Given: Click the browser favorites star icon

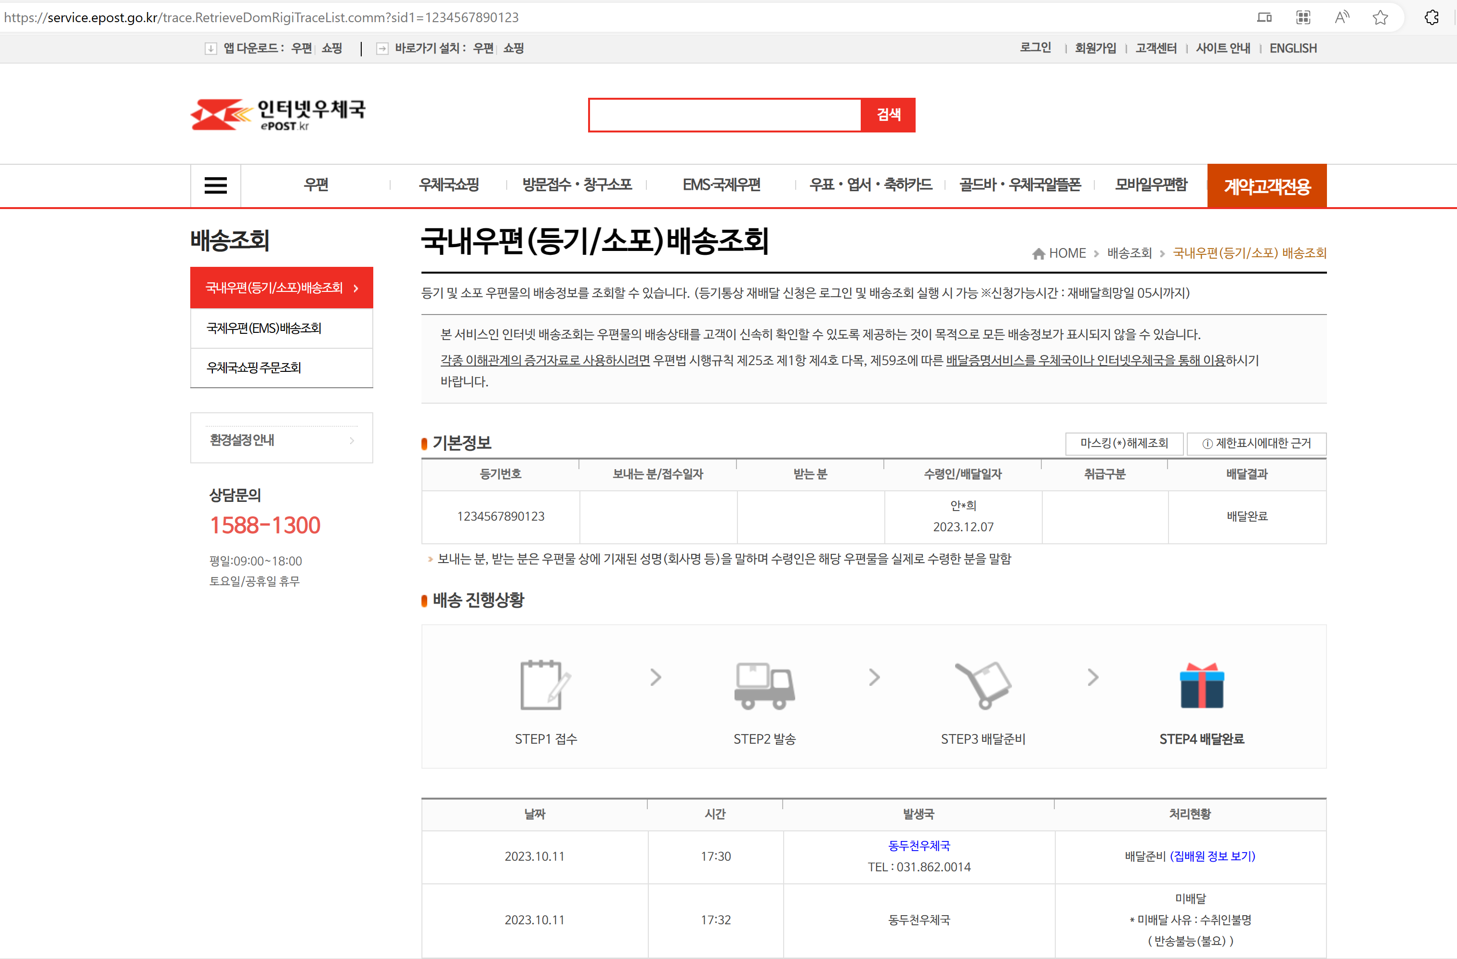Looking at the screenshot, I should [x=1380, y=17].
